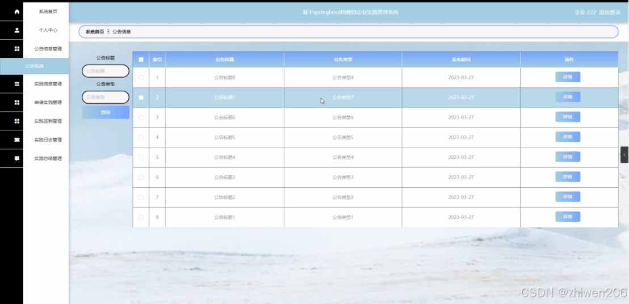Image resolution: width=629 pixels, height=304 pixels.
Task: Click 详情 button for 公告标题5
Action: point(568,137)
